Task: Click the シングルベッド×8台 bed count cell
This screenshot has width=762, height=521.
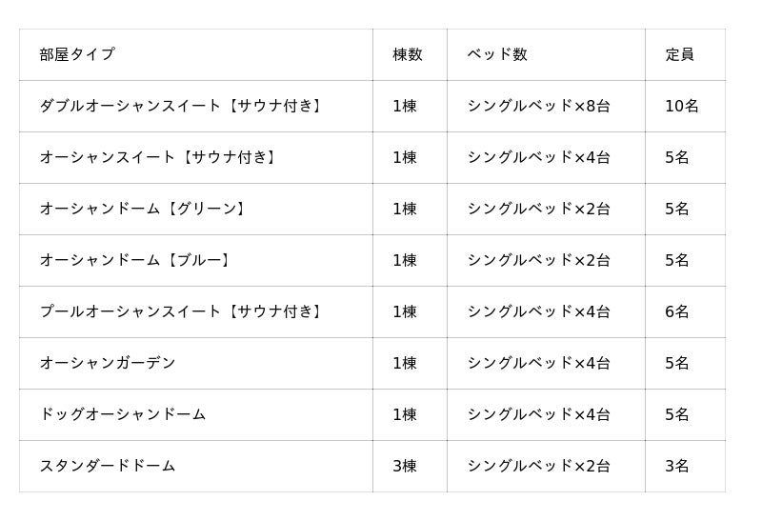Action: coord(539,106)
